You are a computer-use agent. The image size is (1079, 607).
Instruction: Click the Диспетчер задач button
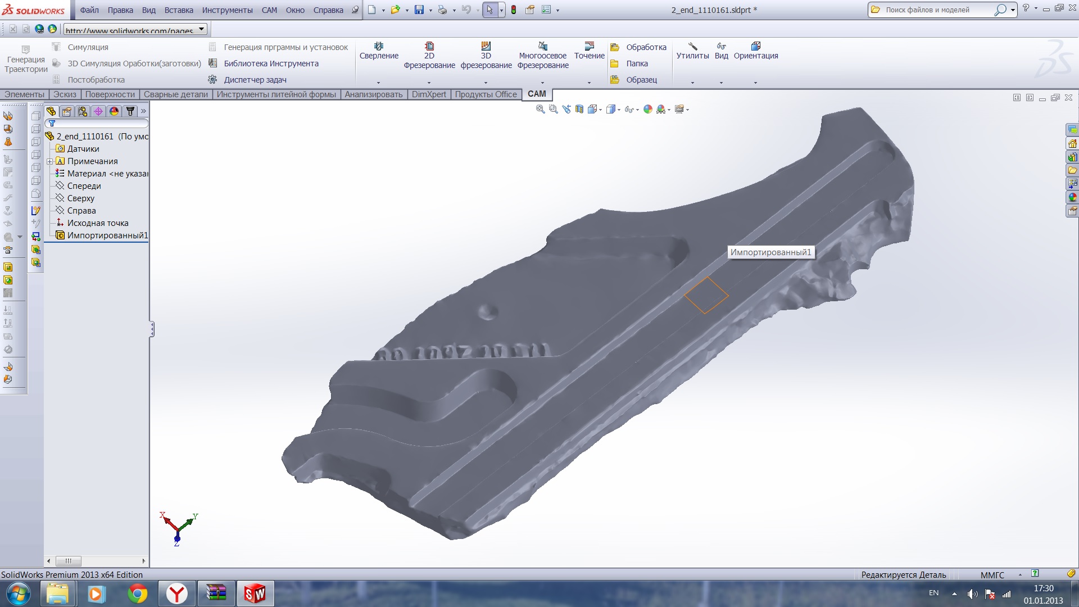pos(255,80)
